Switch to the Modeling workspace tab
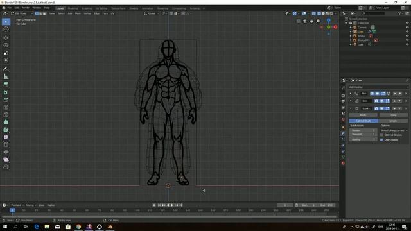 (73, 8)
